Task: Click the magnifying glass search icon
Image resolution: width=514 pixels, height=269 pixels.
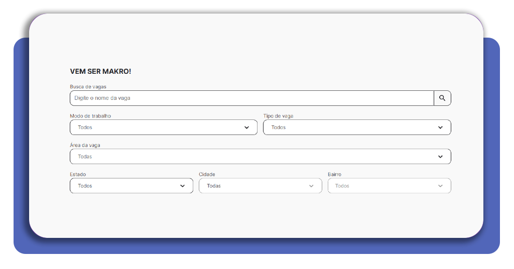Action: tap(442, 98)
